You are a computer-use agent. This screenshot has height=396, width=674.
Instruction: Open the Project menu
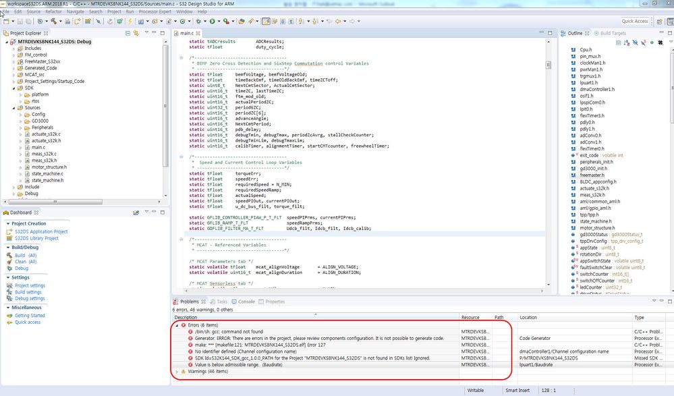(x=114, y=11)
